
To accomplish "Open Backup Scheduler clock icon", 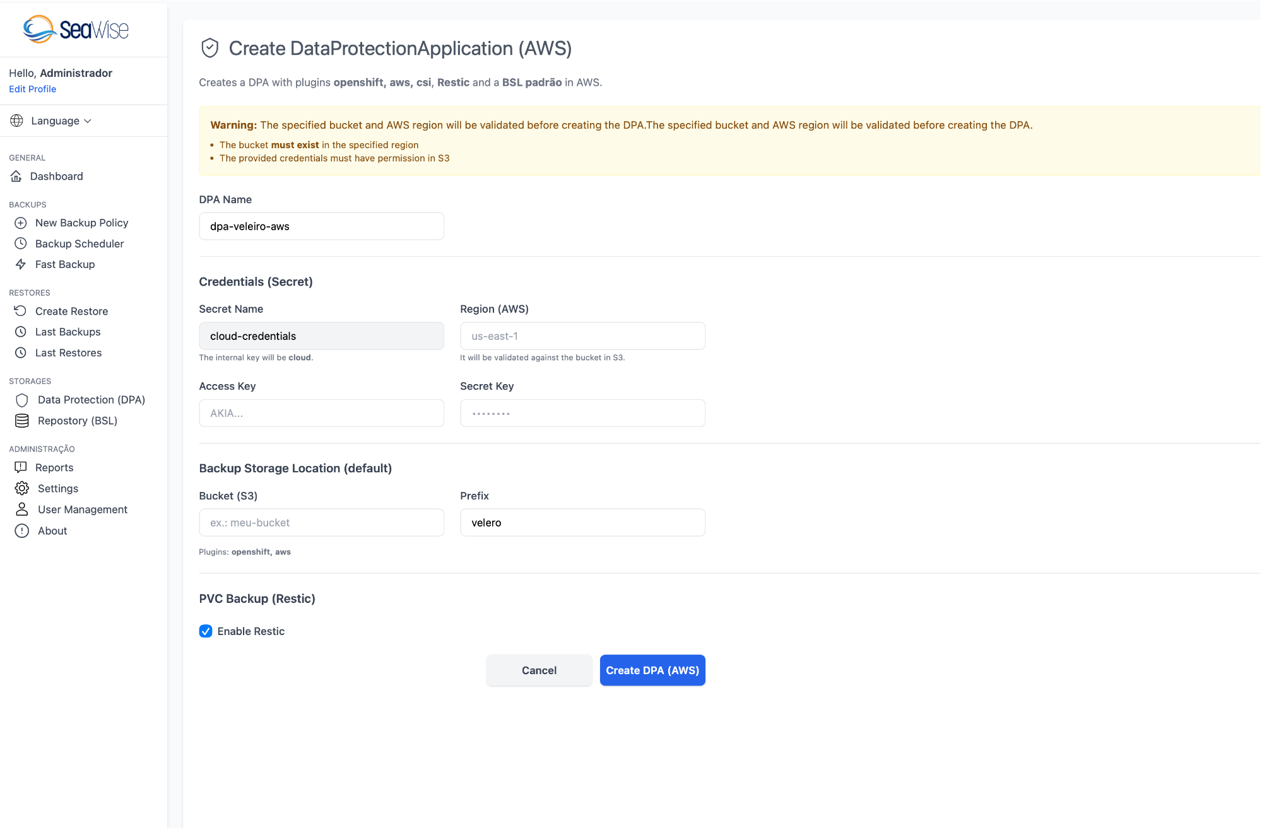I will 21,243.
